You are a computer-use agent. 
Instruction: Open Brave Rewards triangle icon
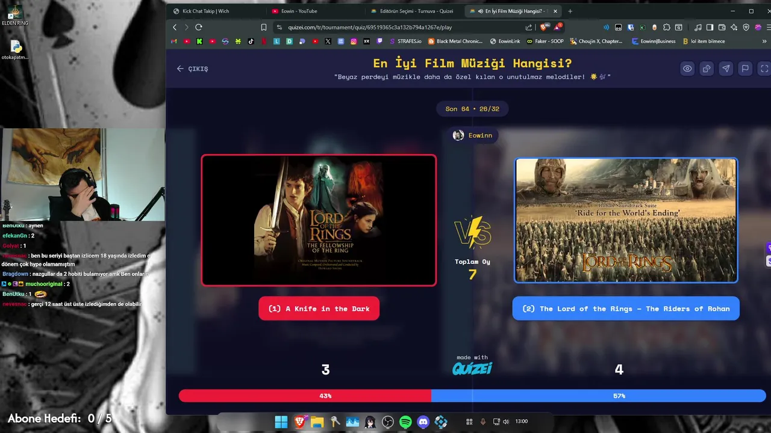point(558,26)
